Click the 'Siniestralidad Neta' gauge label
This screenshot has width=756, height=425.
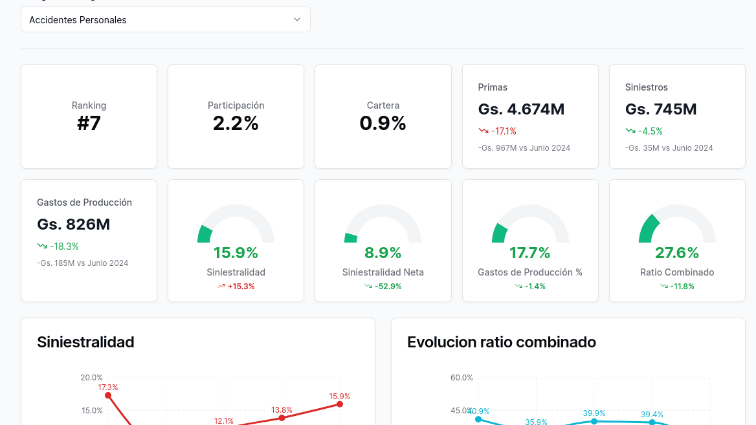point(383,272)
